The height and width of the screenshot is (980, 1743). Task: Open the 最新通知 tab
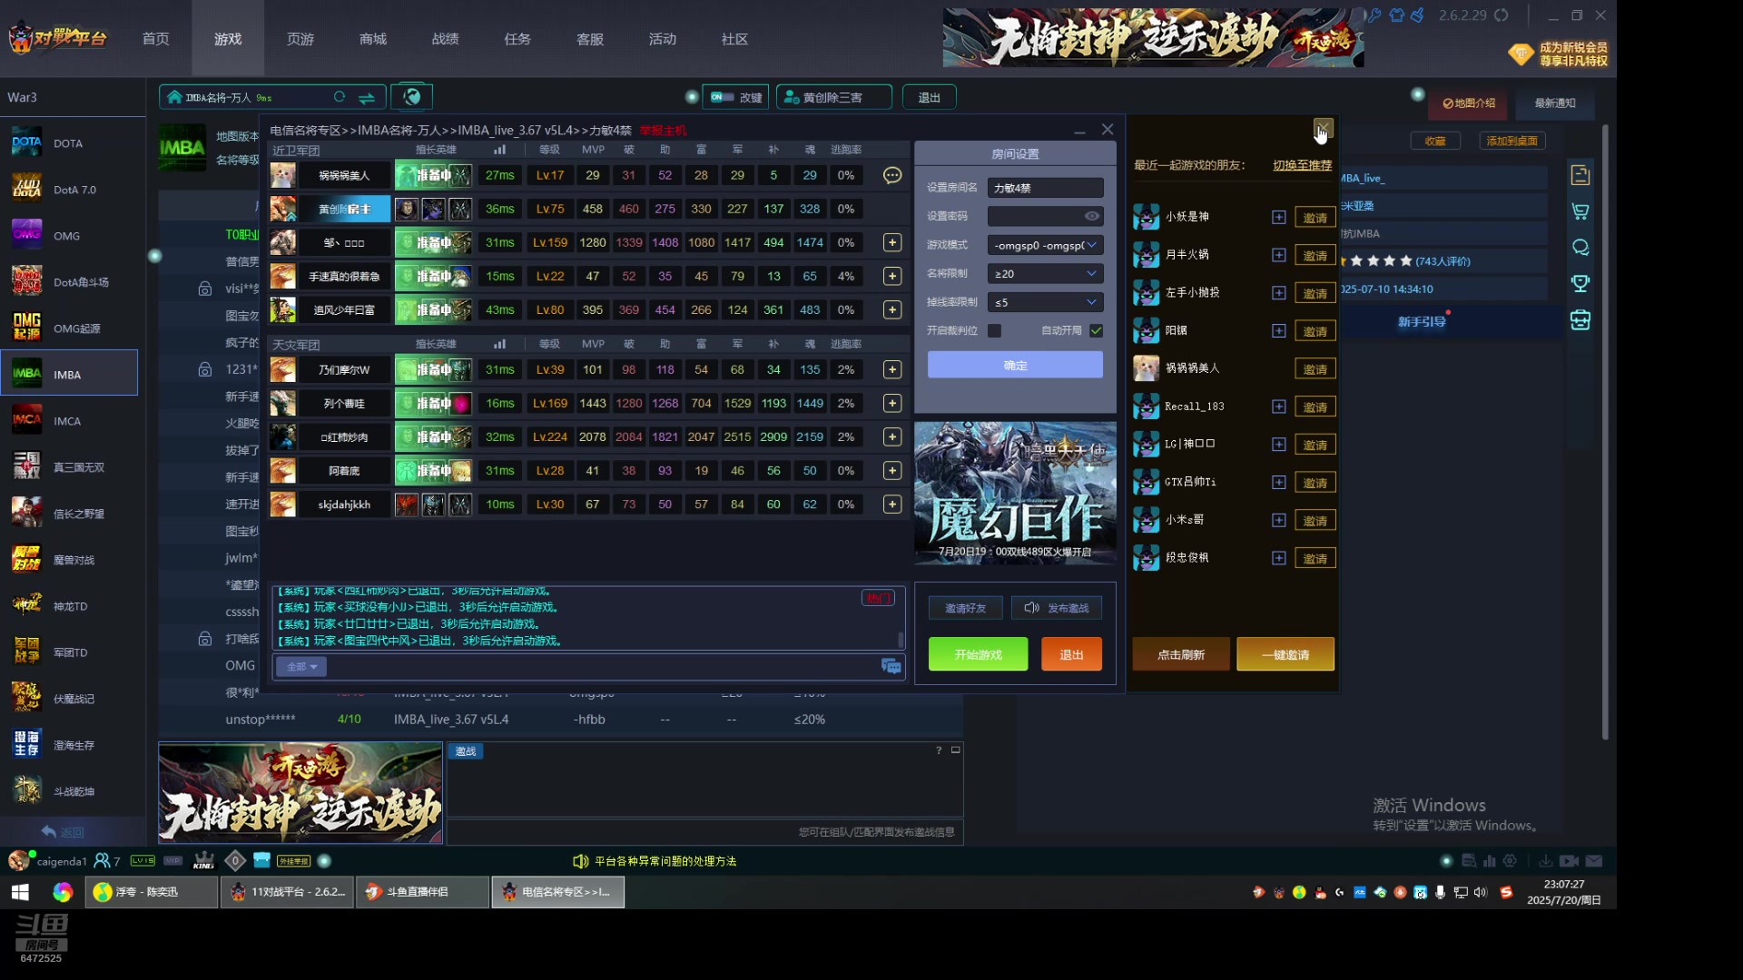click(1555, 103)
